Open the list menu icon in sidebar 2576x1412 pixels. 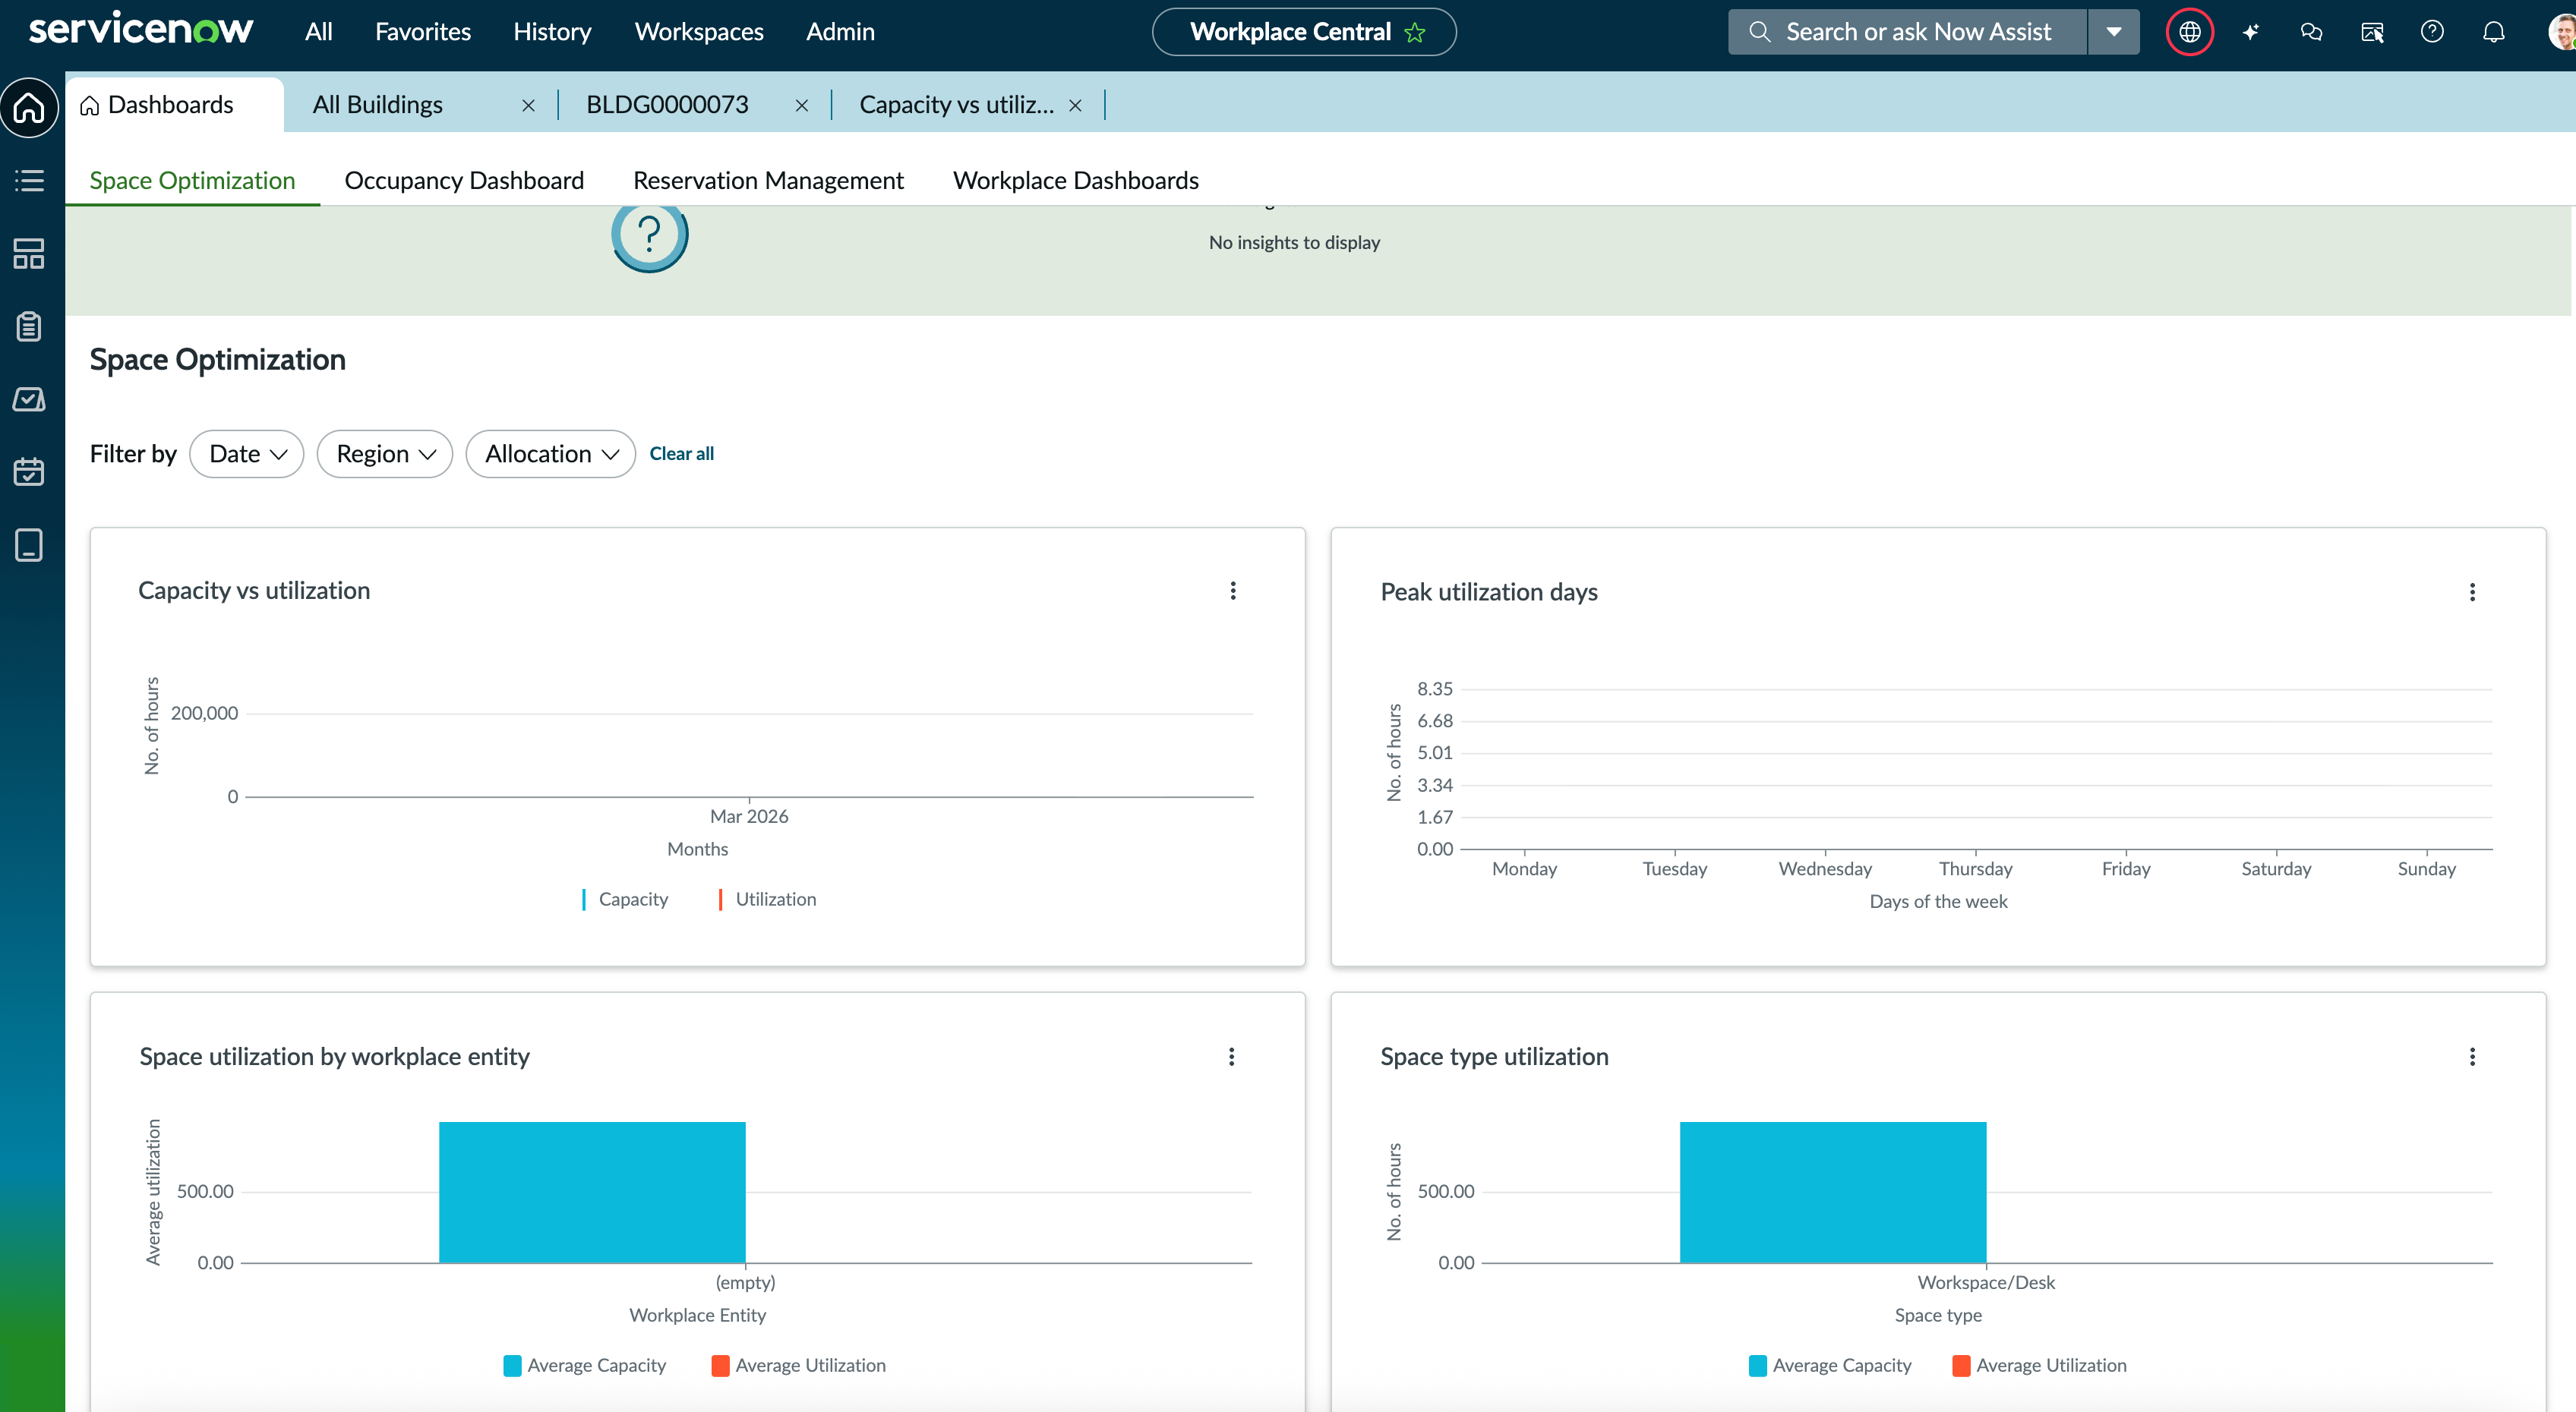pyautogui.click(x=29, y=181)
